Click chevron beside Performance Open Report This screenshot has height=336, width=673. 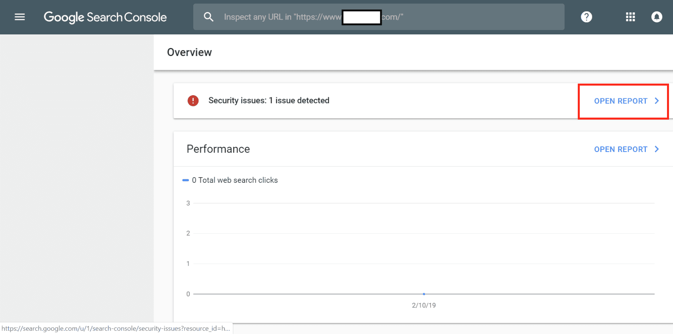pyautogui.click(x=657, y=149)
